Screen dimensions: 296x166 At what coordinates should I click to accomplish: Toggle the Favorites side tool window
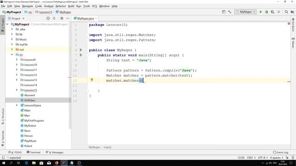(x=3, y=138)
